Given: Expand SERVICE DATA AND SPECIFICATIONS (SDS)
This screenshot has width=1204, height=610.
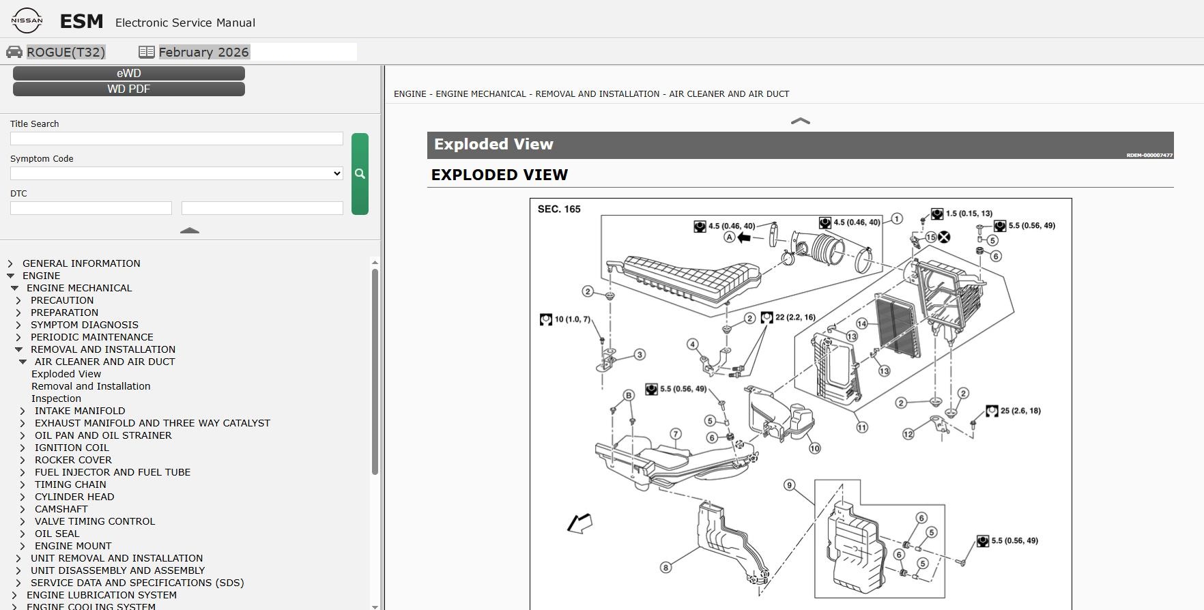Looking at the screenshot, I should click(18, 583).
